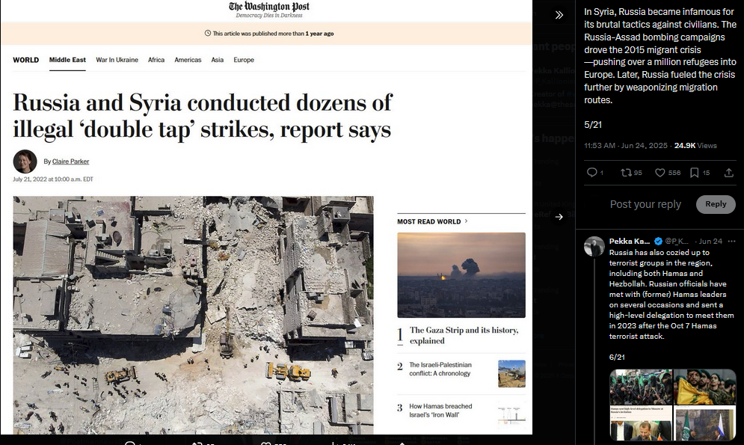
Task: Click the 6/21 thread counter text
Action: click(617, 357)
